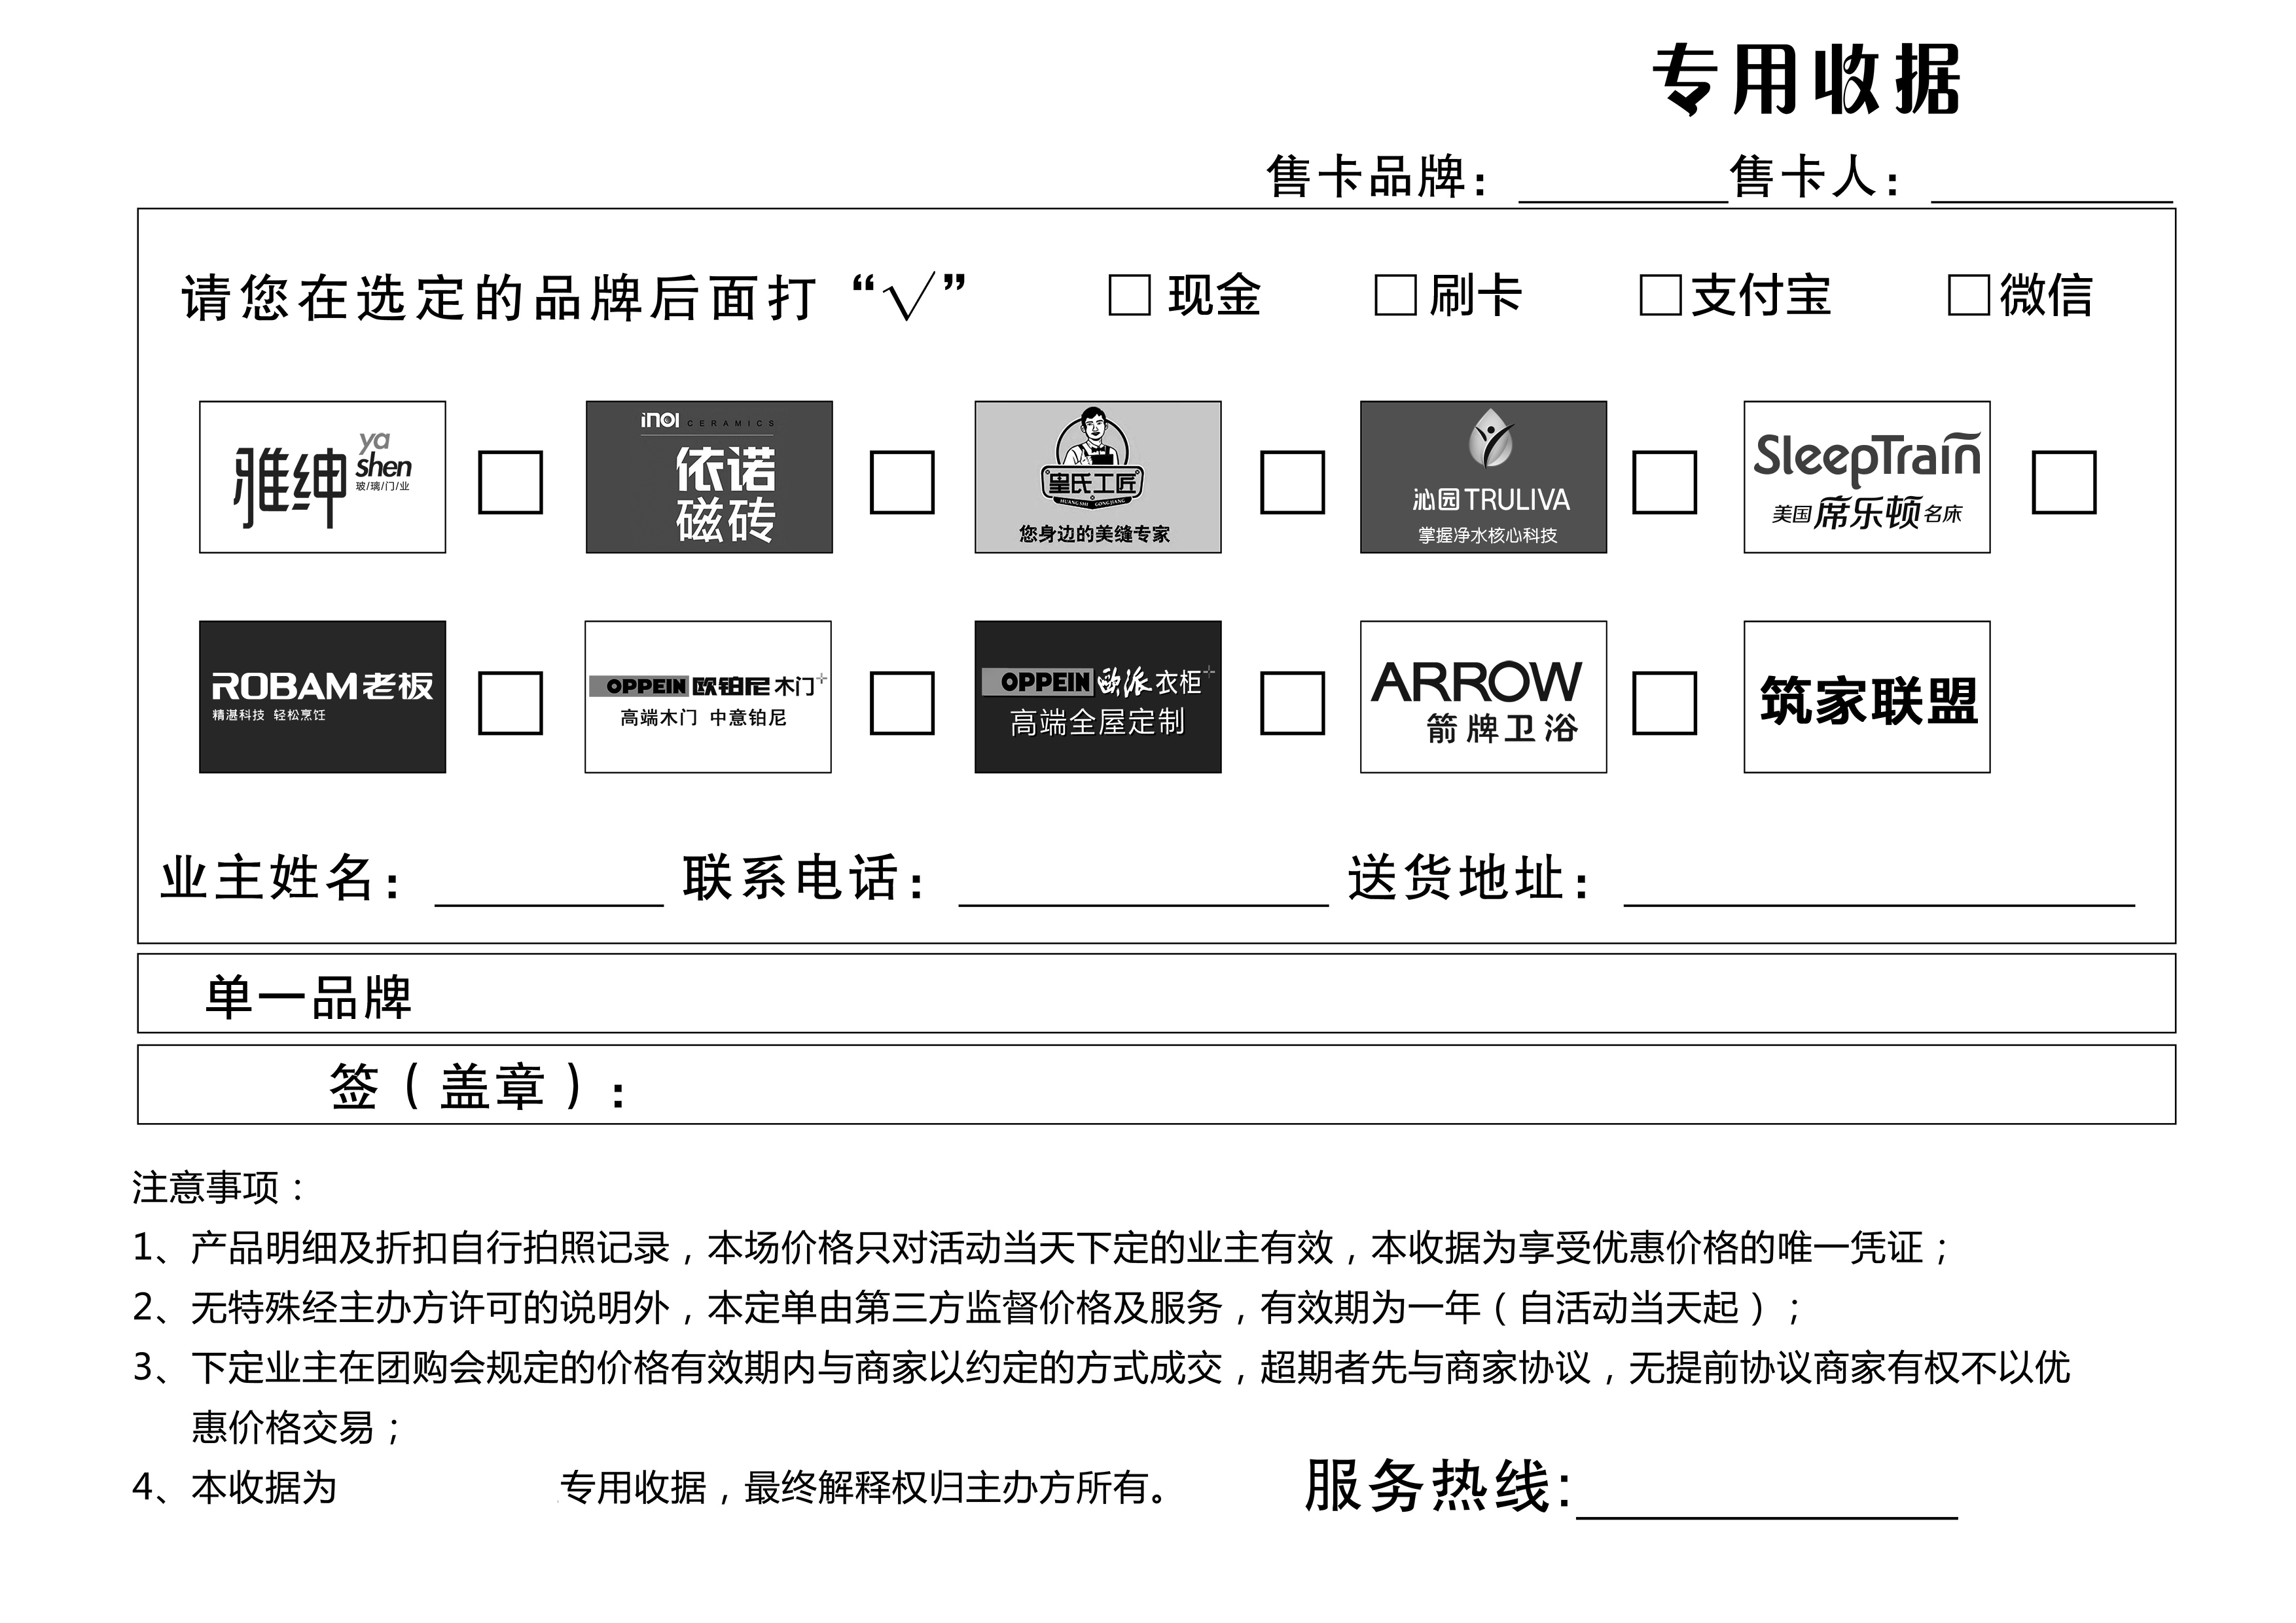Click the 雅绅 yashen brand logo
This screenshot has width=2296, height=1623.
pos(322,477)
